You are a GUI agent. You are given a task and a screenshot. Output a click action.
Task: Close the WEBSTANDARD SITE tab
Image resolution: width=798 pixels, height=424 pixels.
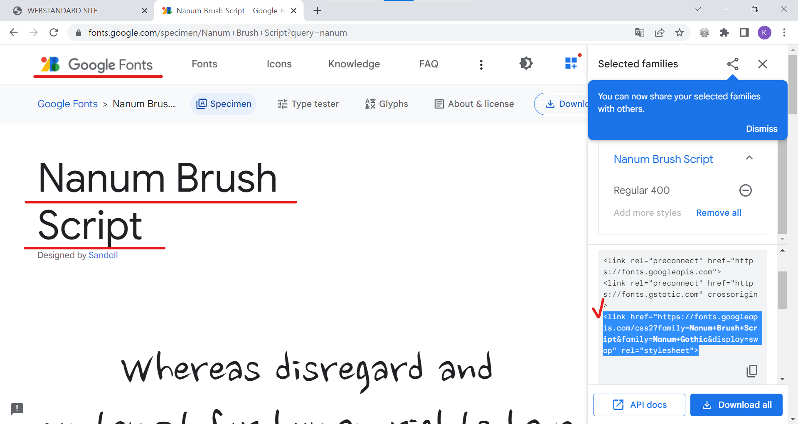click(x=145, y=11)
